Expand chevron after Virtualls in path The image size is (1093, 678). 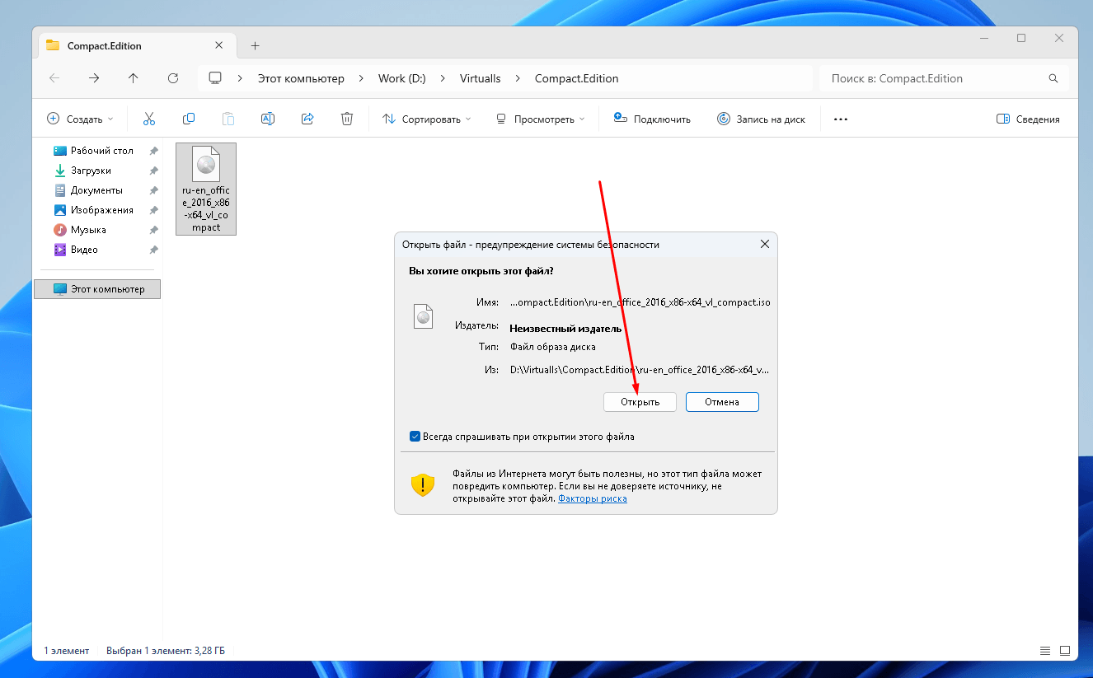[518, 78]
